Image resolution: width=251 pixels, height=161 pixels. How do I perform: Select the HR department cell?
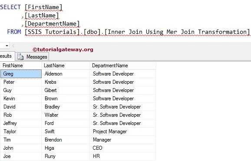[x=122, y=156]
